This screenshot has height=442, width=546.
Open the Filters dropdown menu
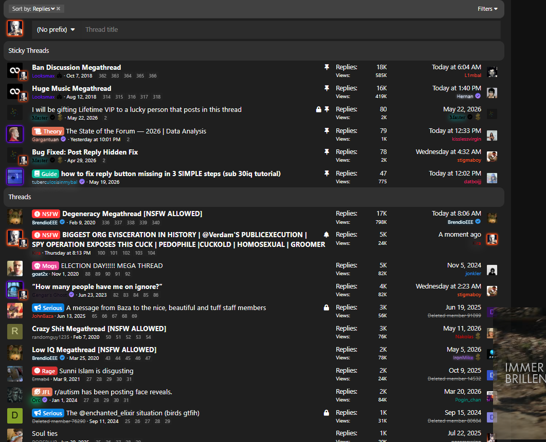point(487,9)
